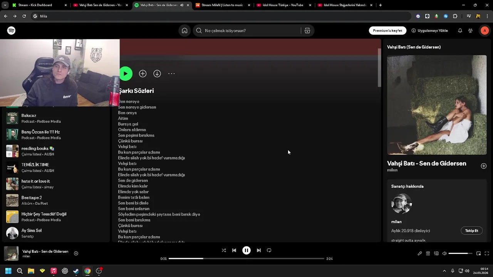
Task: Open the Chrome three-dot menu
Action: pos(487,16)
